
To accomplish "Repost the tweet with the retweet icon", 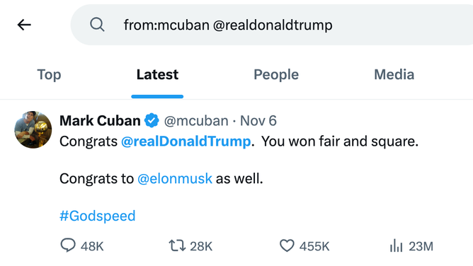I will pos(177,245).
